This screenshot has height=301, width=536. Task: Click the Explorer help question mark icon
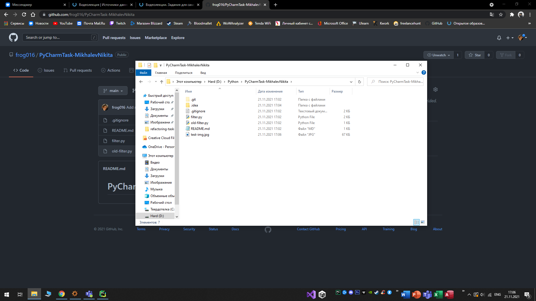point(424,72)
